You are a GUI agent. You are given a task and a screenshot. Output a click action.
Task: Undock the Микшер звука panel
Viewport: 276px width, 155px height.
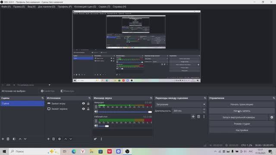pos(151,98)
